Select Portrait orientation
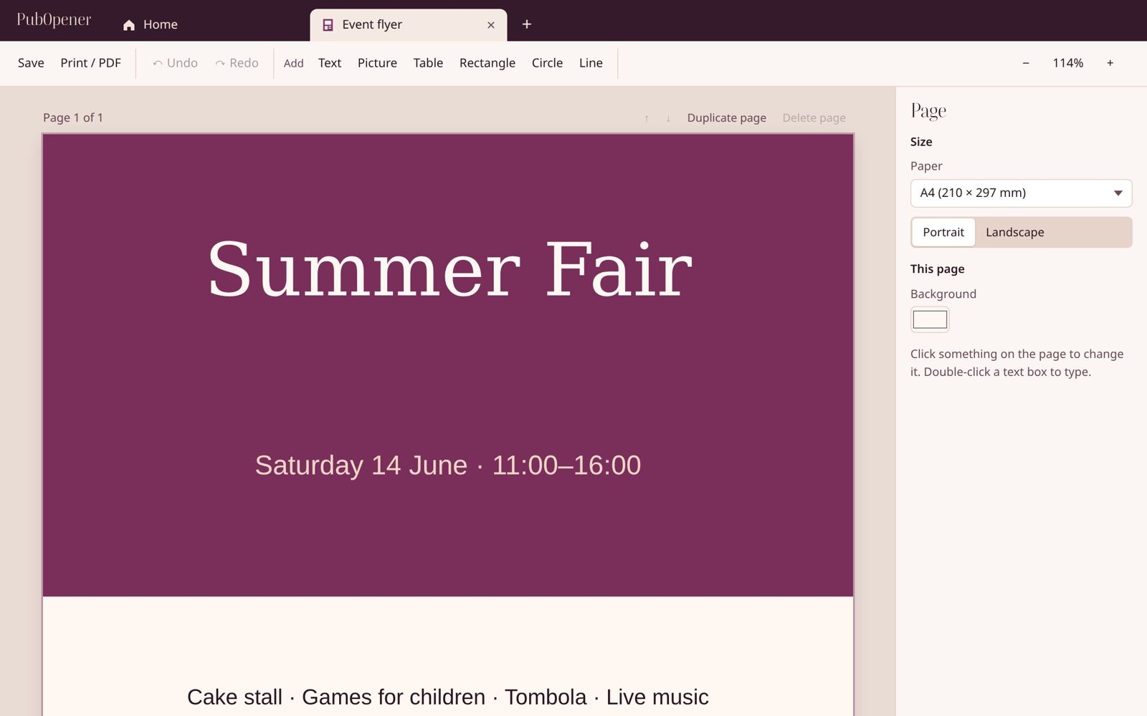1147x716 pixels. tap(943, 232)
